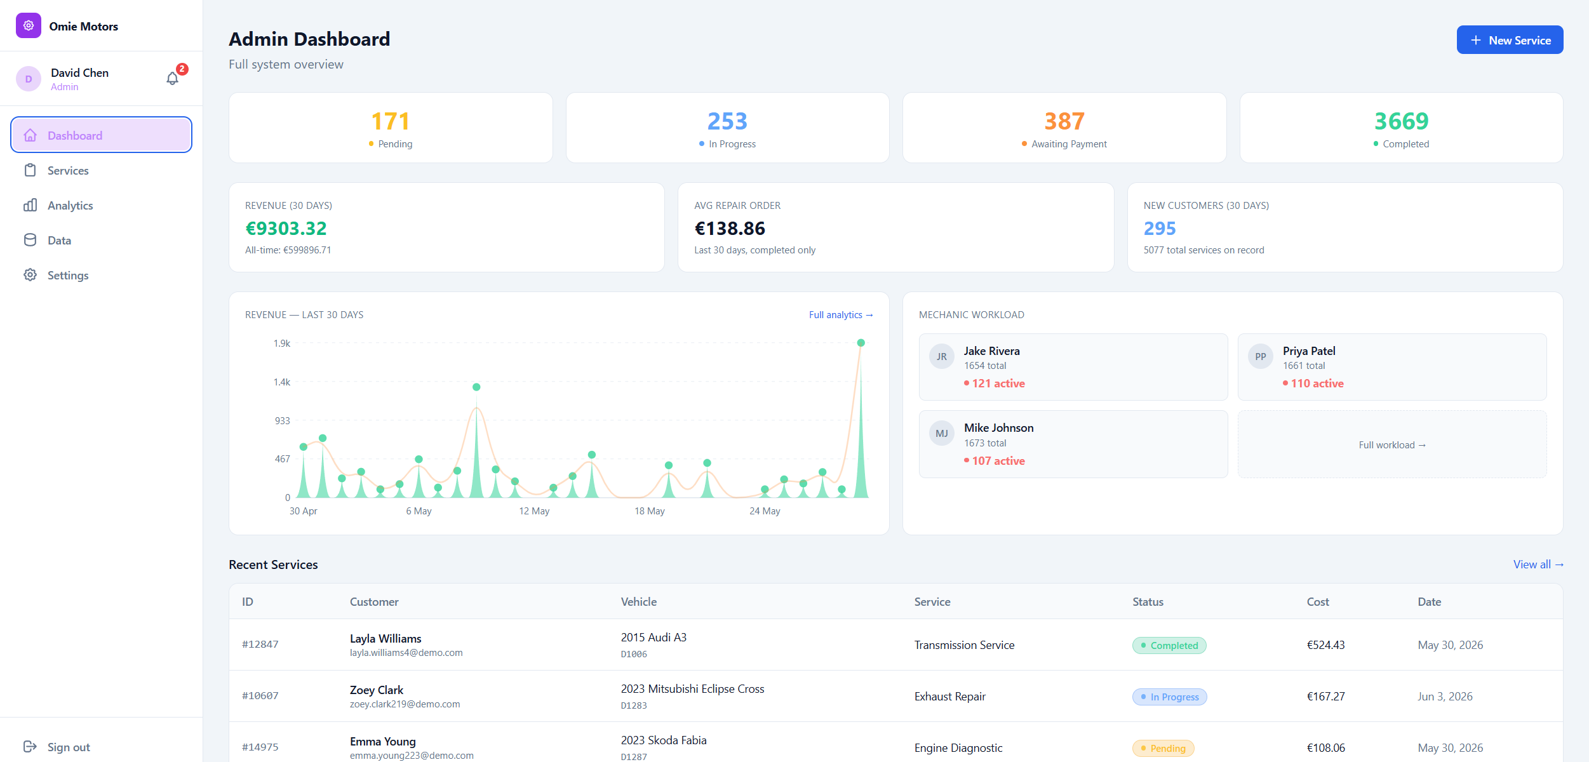Image resolution: width=1589 pixels, height=762 pixels.
Task: Click the Analytics bar chart icon
Action: click(x=30, y=205)
